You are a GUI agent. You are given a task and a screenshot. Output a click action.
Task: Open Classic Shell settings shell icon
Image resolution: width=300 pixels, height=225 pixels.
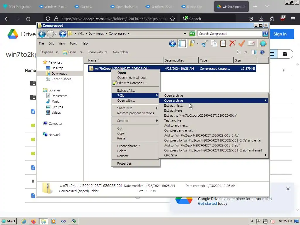point(263,44)
